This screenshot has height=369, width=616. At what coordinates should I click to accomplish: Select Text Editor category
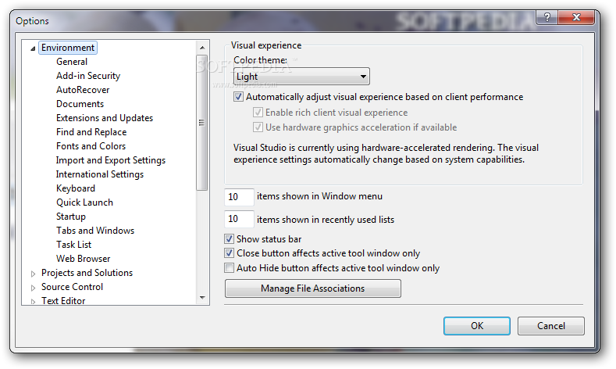pos(63,300)
